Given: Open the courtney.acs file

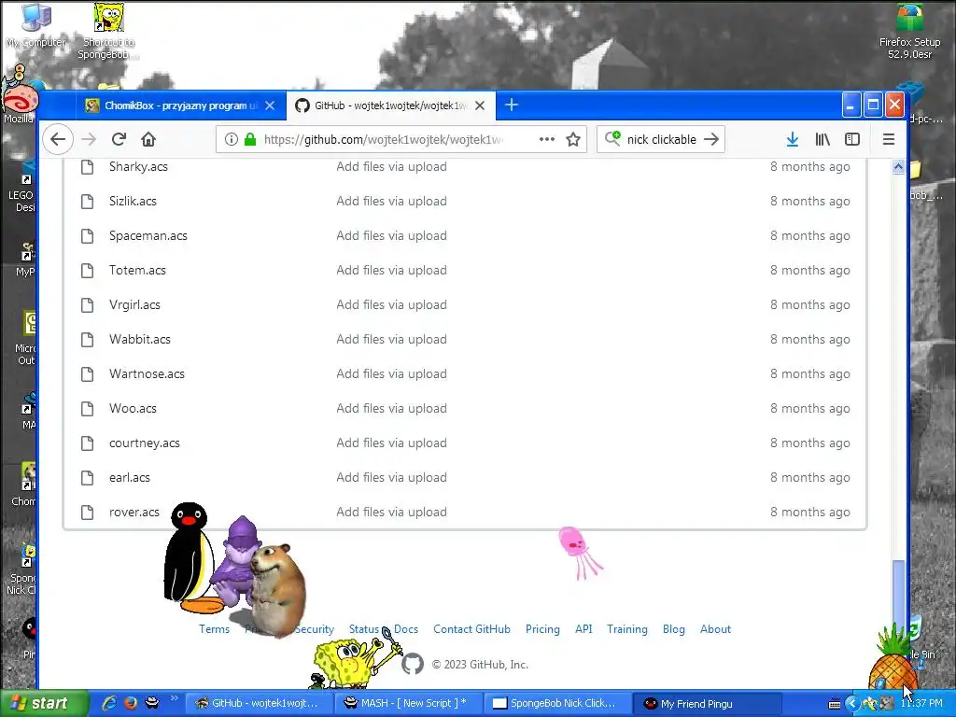Looking at the screenshot, I should (145, 443).
